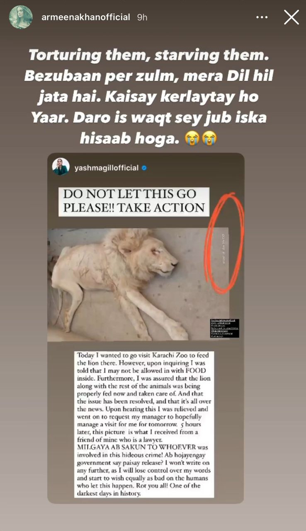Image resolution: width=306 pixels, height=531 pixels.
Task: Tap the "Today I wanted to go visit" text block
Action: [144, 425]
